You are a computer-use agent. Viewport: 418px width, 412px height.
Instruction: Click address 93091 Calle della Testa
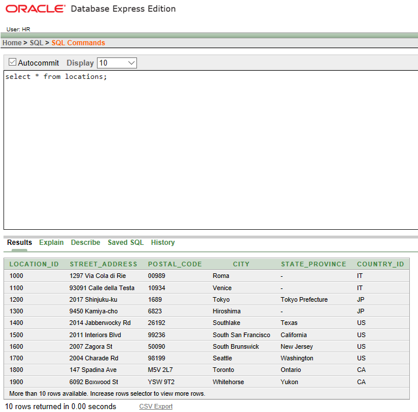[x=102, y=288]
